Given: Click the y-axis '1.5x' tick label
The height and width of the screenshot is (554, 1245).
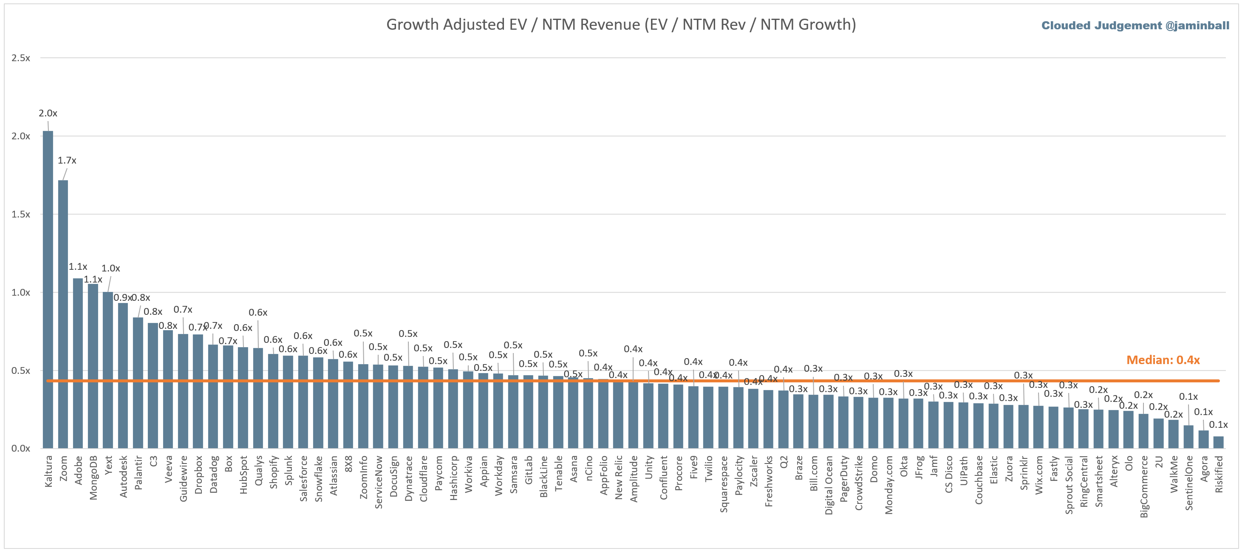Looking at the screenshot, I should (x=20, y=214).
